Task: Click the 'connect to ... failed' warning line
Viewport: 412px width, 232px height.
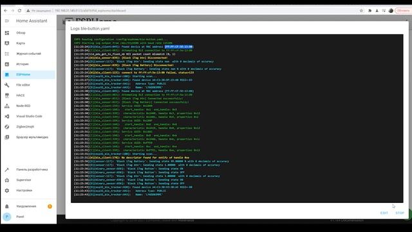Action: (x=134, y=72)
